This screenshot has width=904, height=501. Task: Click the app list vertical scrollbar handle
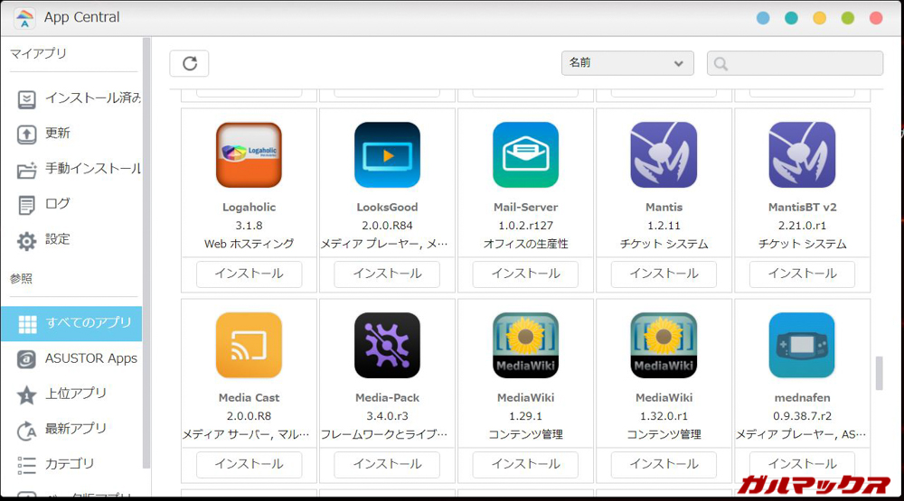tap(878, 374)
